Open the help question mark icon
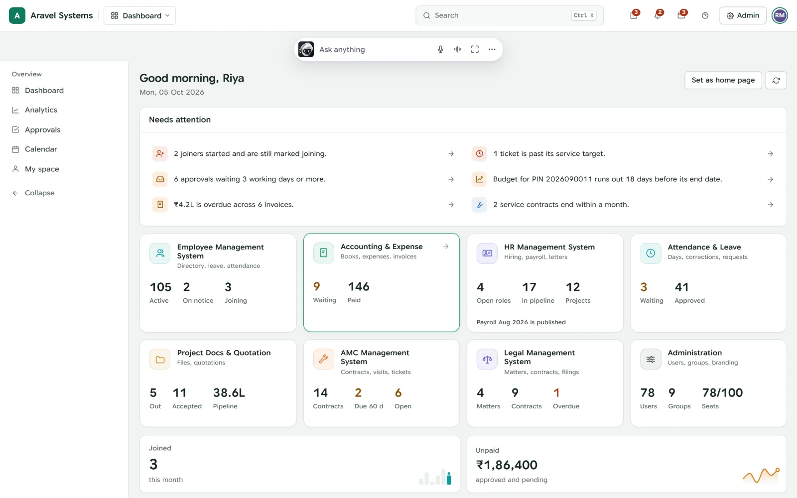This screenshot has height=498, width=797. [x=705, y=15]
